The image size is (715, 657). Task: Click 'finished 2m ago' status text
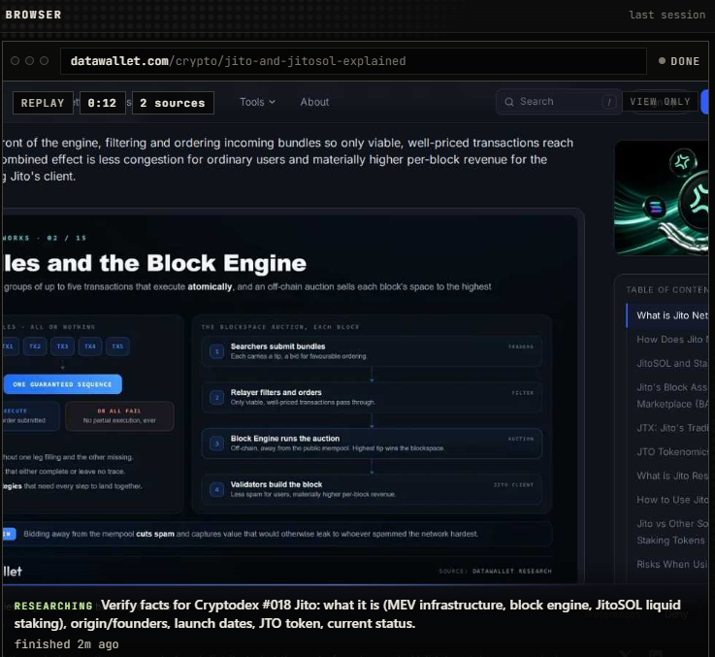coord(67,644)
